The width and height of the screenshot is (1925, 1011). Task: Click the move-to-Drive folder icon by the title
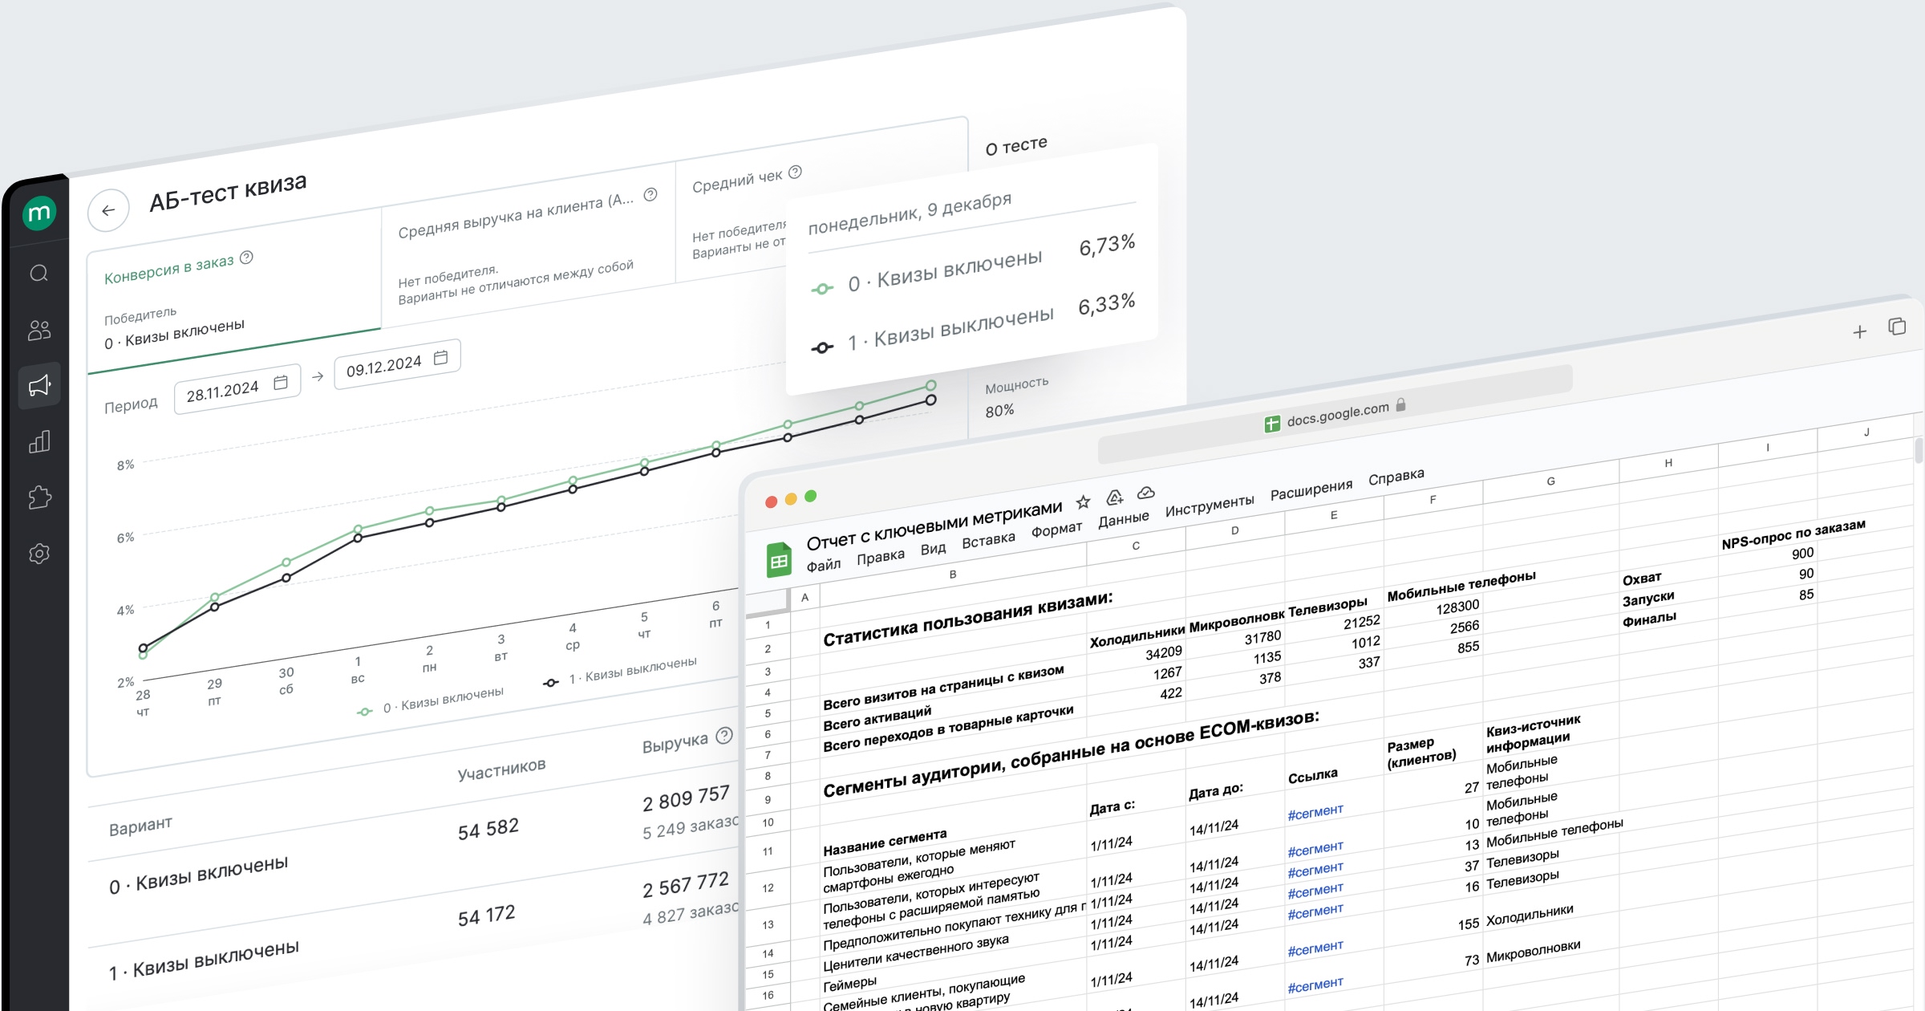(1115, 497)
